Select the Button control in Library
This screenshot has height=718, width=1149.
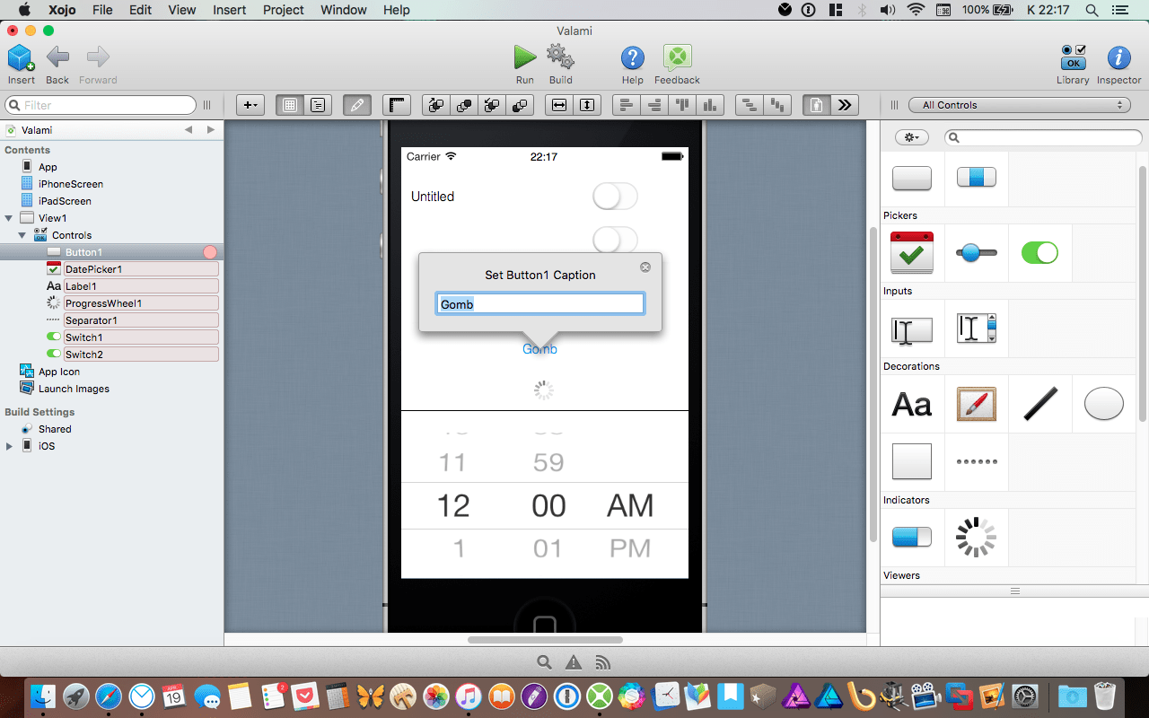click(912, 178)
